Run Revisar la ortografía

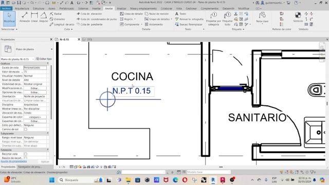click(189, 19)
